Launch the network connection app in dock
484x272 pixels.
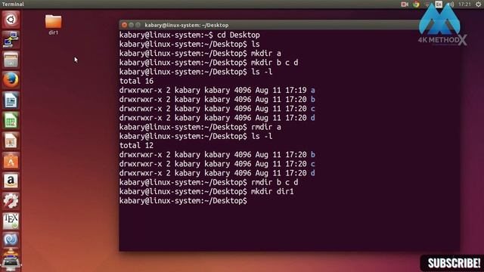pyautogui.click(x=11, y=39)
